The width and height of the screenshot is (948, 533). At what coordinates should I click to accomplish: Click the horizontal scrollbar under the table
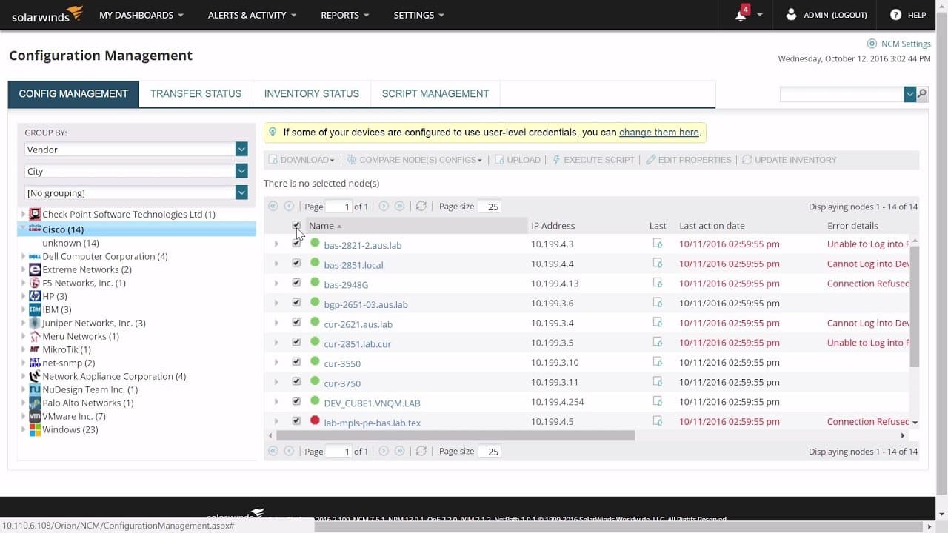tap(455, 435)
